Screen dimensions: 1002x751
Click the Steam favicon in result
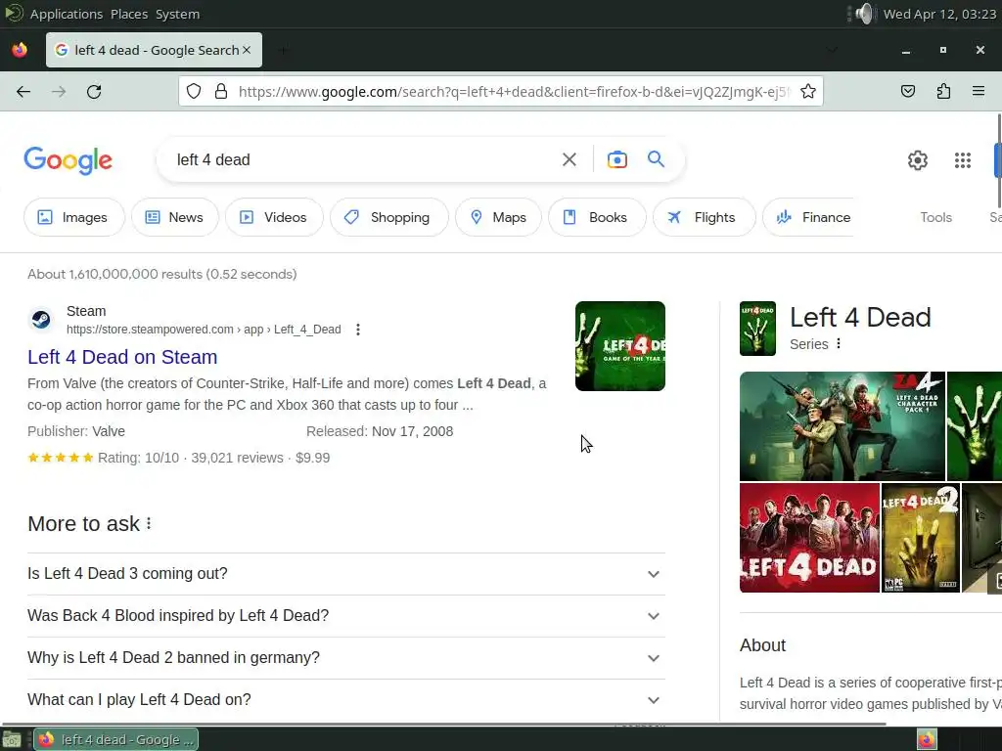pyautogui.click(x=41, y=319)
